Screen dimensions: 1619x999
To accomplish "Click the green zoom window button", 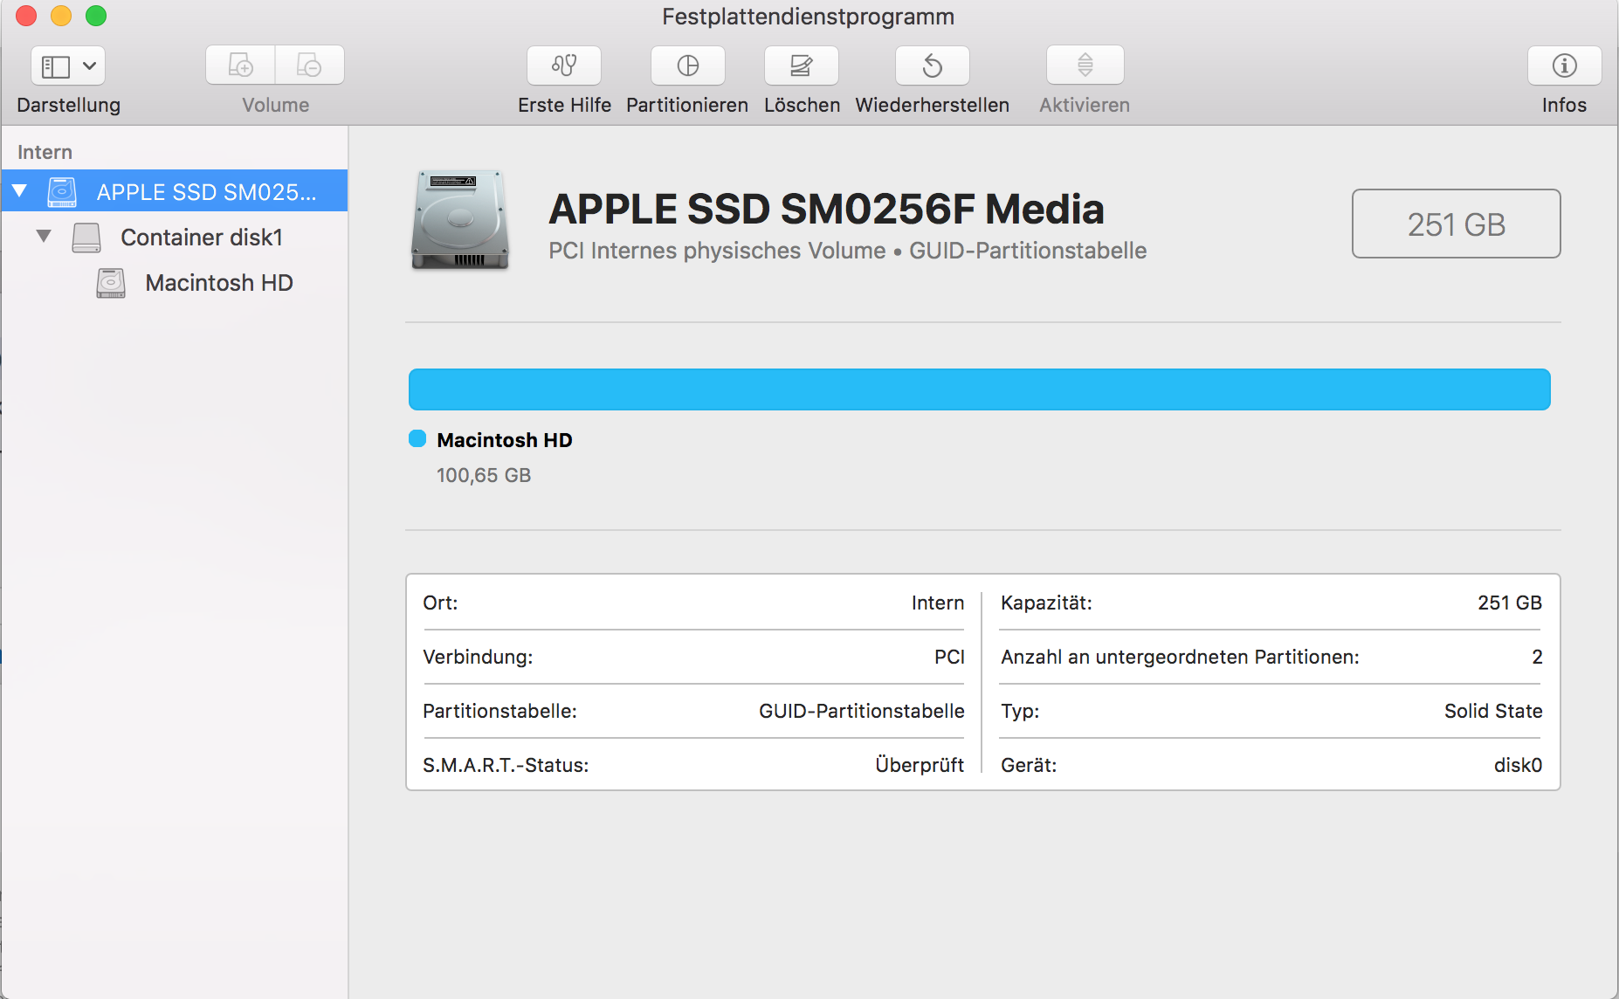I will tap(96, 16).
